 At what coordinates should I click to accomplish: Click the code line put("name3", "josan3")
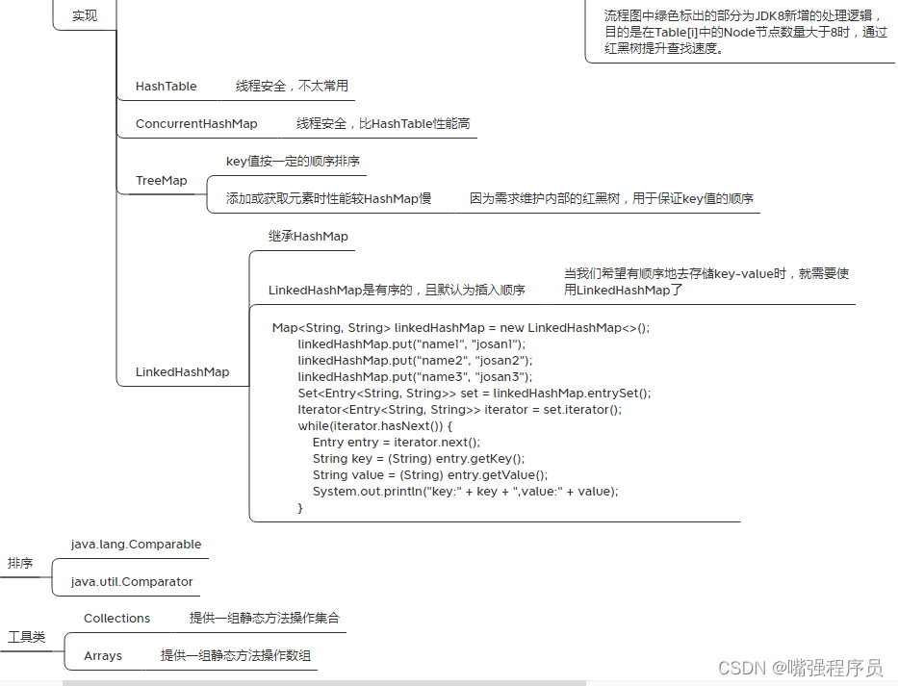(x=415, y=377)
